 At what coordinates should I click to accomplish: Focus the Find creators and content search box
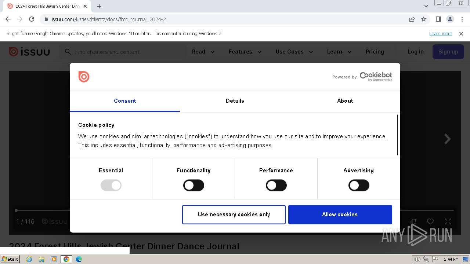123,52
